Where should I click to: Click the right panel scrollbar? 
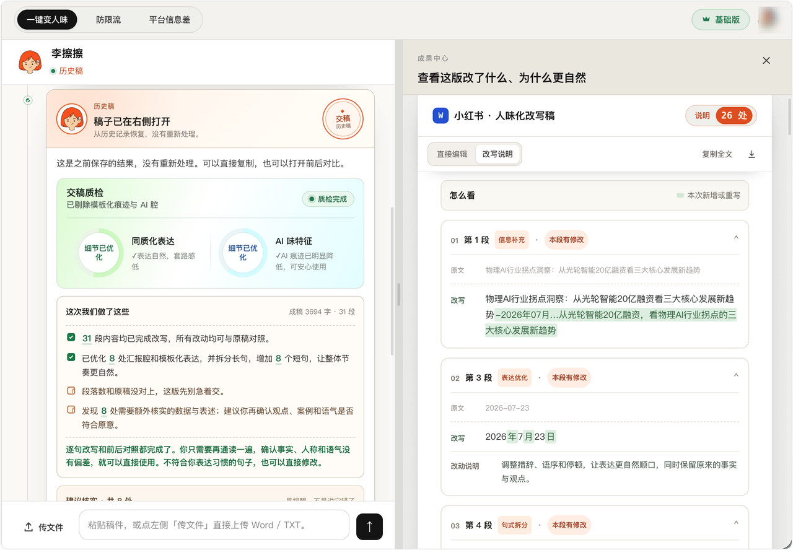tap(789, 116)
